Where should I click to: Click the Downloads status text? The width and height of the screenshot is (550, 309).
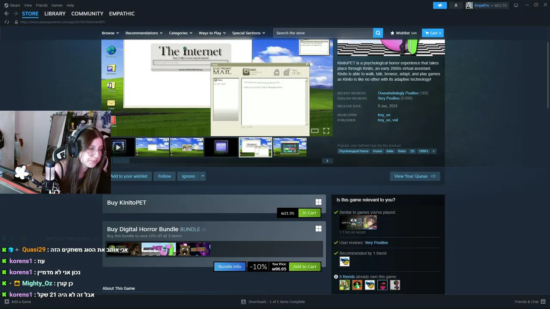(x=277, y=302)
